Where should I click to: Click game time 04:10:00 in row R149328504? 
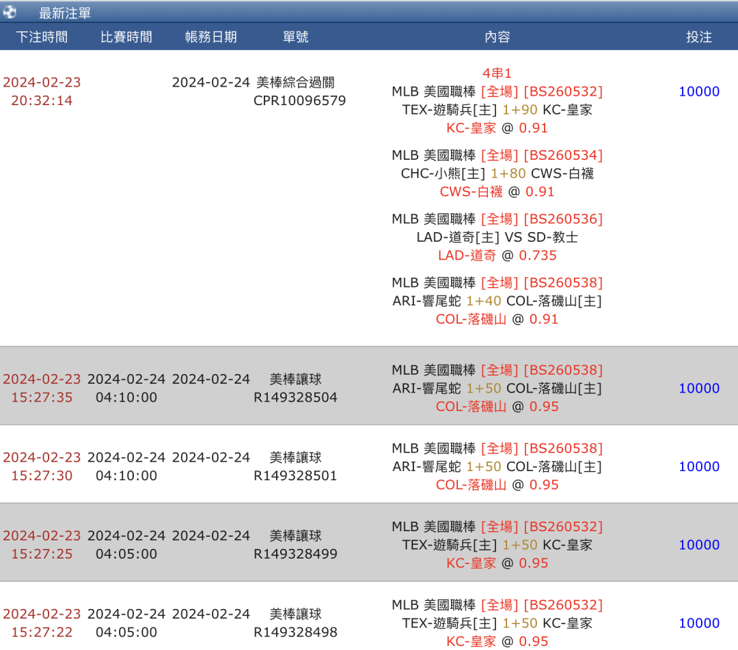point(126,397)
